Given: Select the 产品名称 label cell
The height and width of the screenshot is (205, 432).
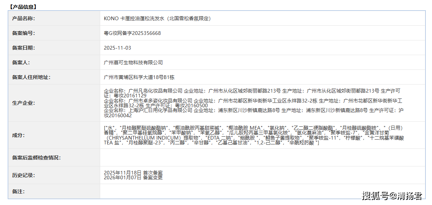Looking at the screenshot, I should 54,18.
